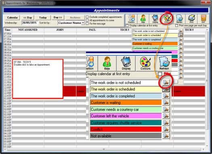Select the orange Customer is waiting swatch

click(x=126, y=103)
